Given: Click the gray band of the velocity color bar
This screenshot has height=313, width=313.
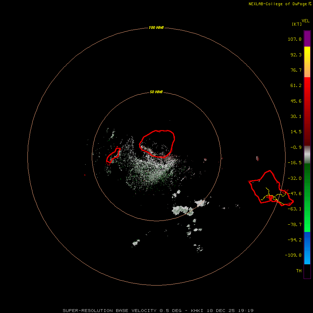Looking at the screenshot, I should tap(307, 155).
